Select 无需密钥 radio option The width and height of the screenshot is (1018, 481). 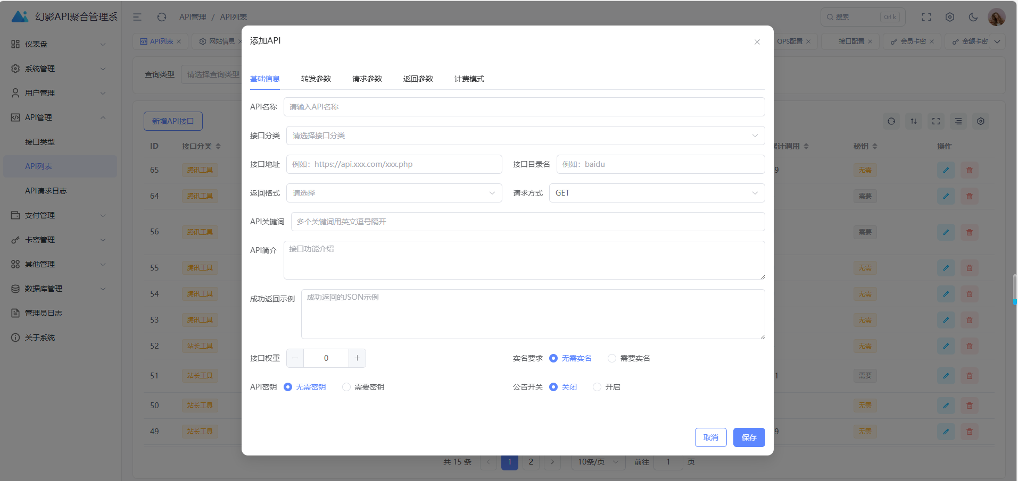305,387
